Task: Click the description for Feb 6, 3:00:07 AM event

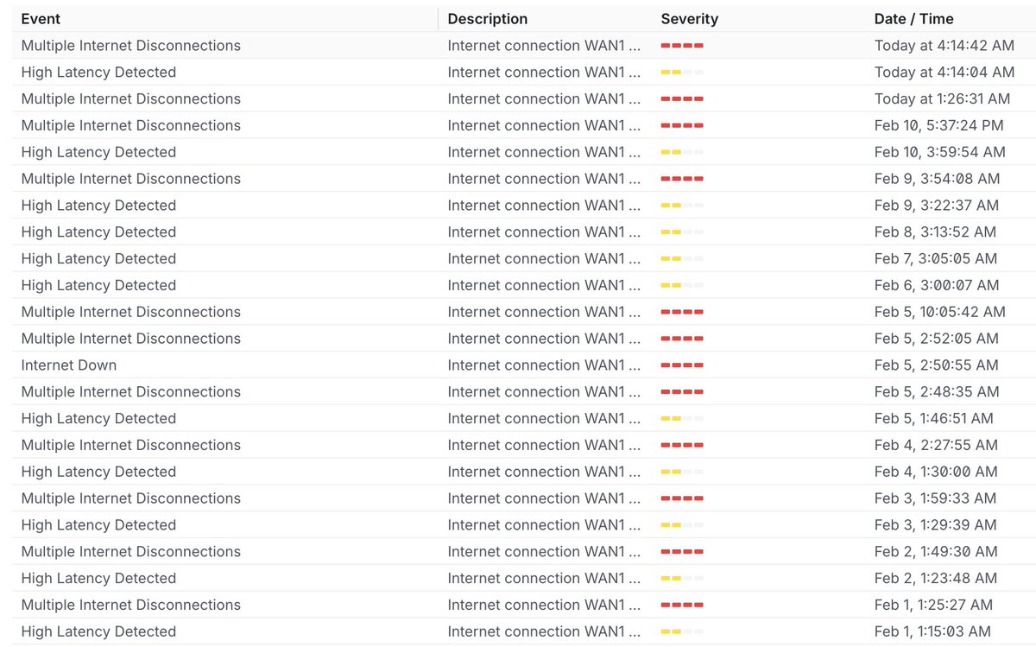Action: pyautogui.click(x=544, y=285)
